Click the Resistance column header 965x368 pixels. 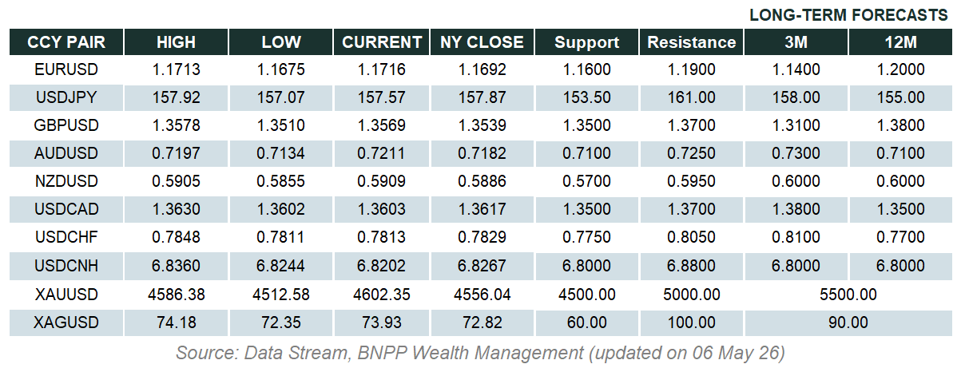(x=692, y=42)
